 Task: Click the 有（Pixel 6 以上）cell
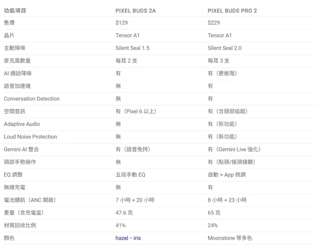coord(136,111)
